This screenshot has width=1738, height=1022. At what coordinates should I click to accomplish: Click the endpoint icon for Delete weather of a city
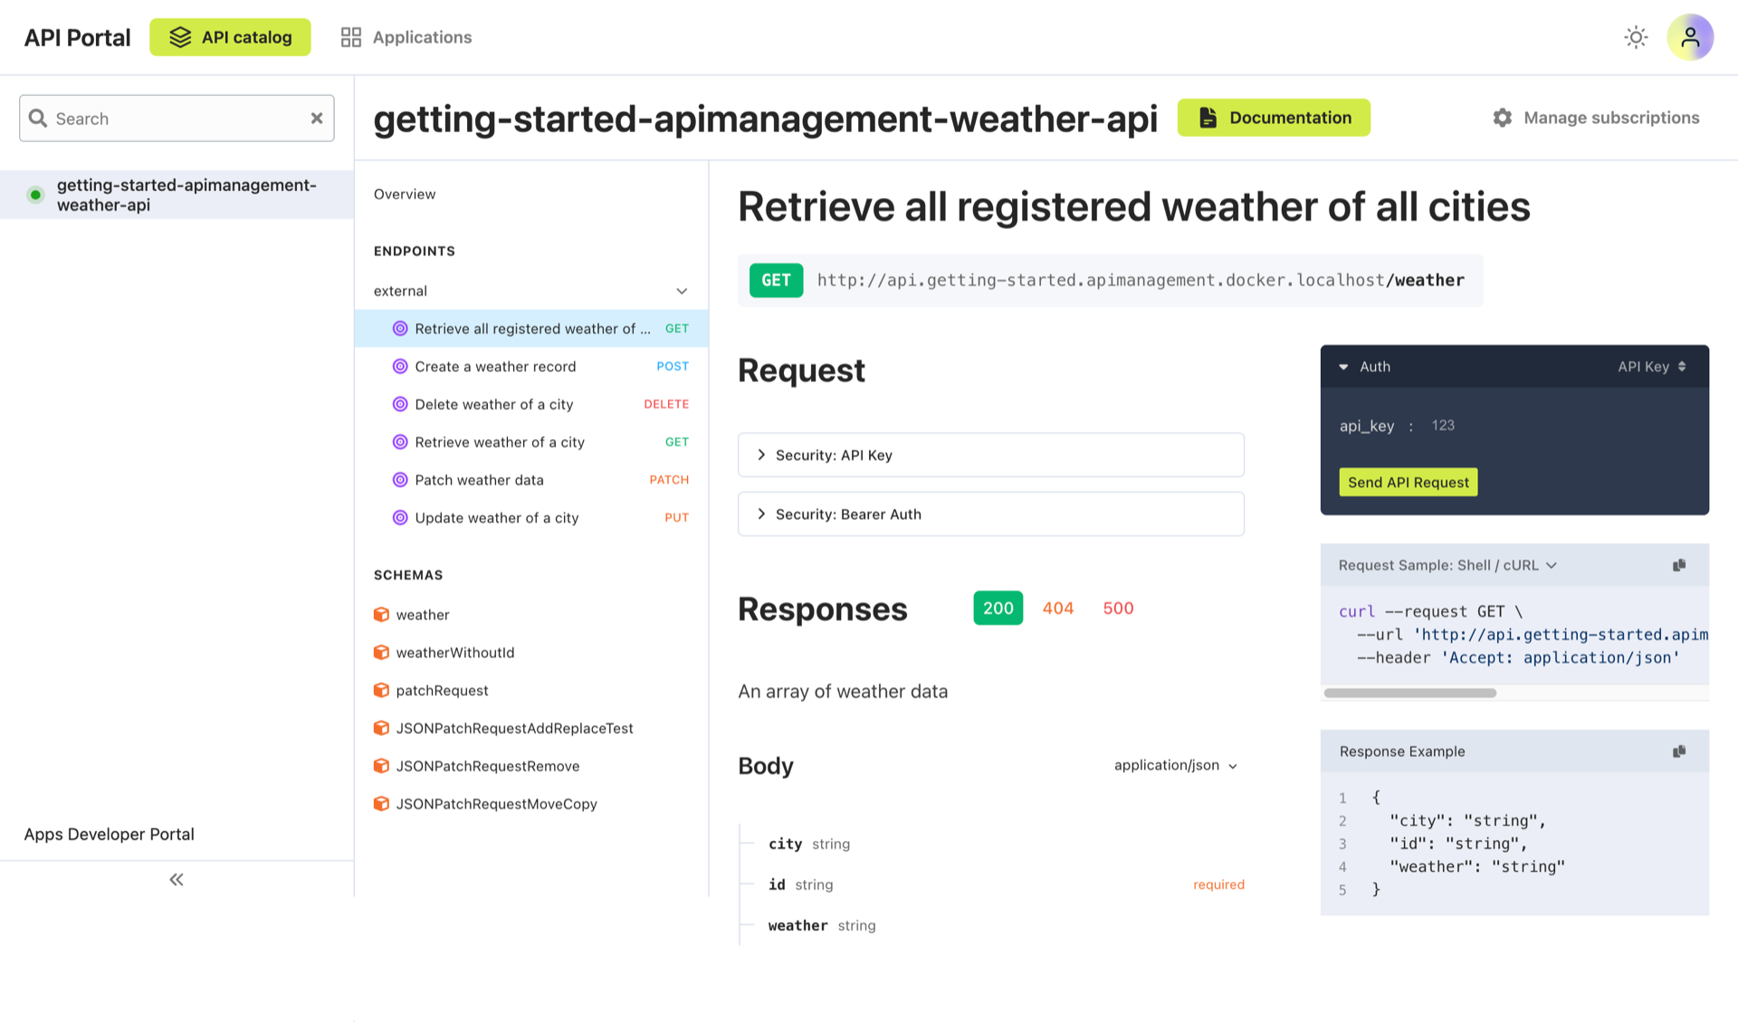400,405
